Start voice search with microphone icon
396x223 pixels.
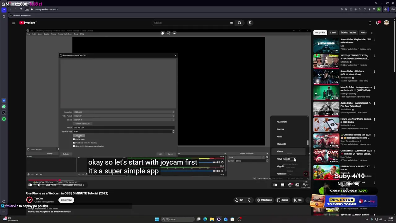pyautogui.click(x=250, y=23)
